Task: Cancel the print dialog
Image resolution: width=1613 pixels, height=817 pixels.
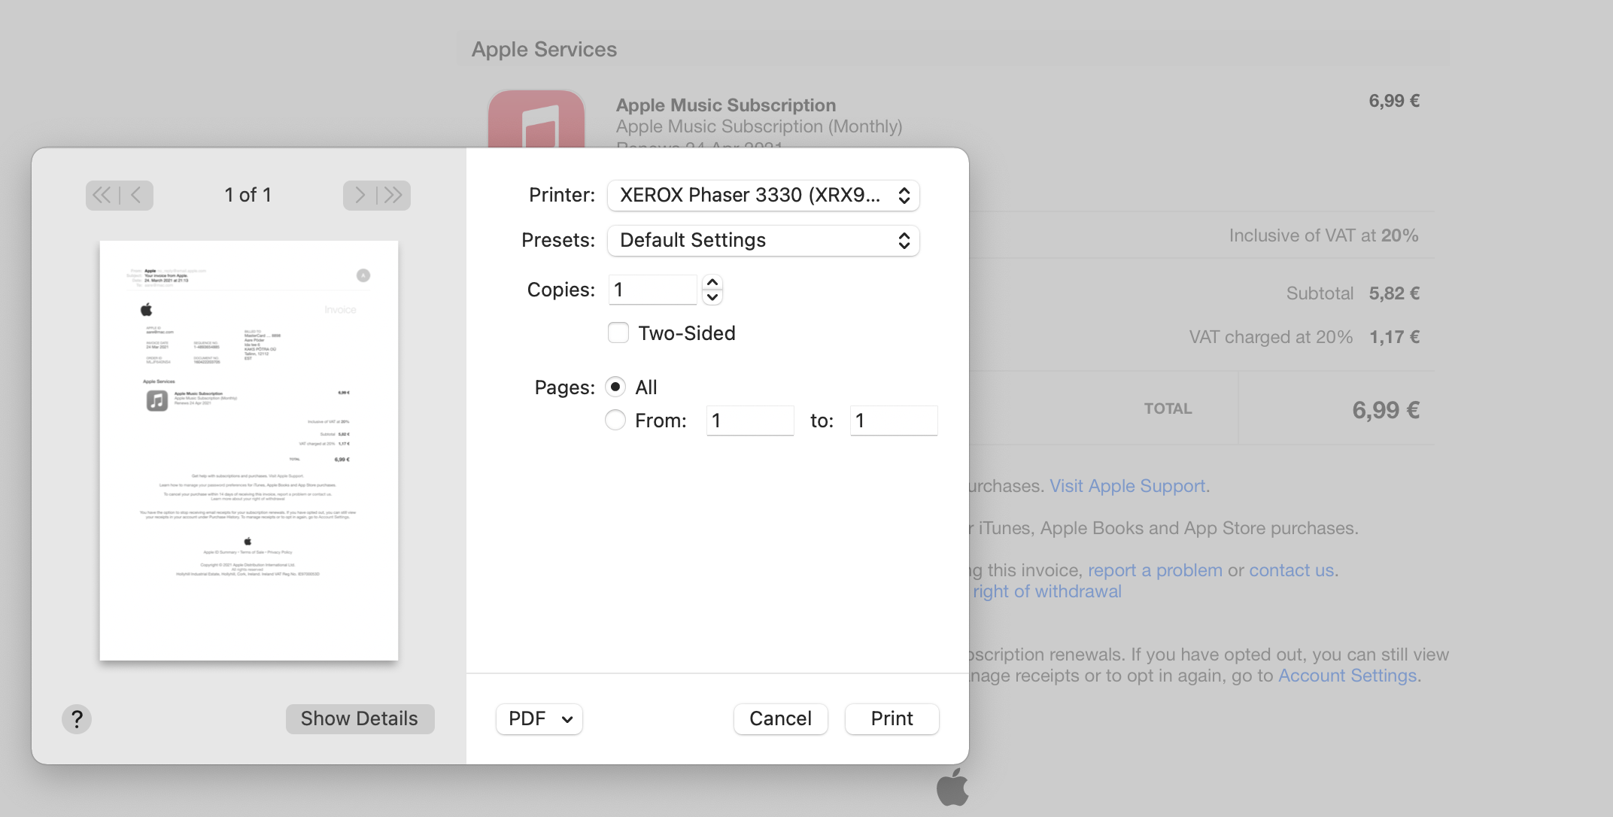Action: 780,718
